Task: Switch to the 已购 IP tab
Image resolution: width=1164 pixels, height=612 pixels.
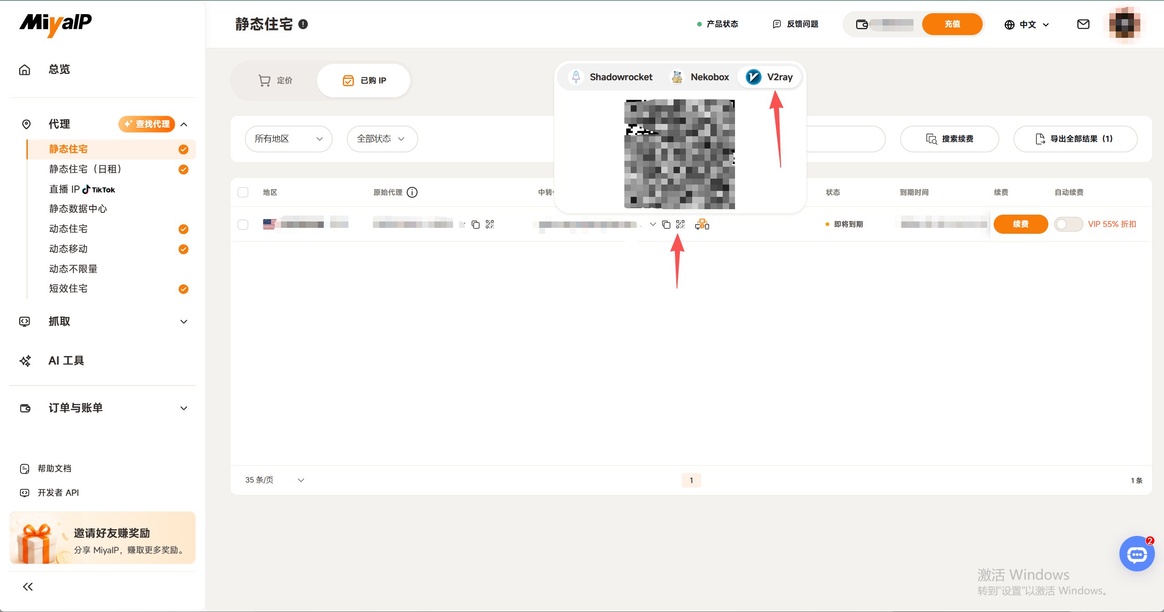Action: point(364,81)
